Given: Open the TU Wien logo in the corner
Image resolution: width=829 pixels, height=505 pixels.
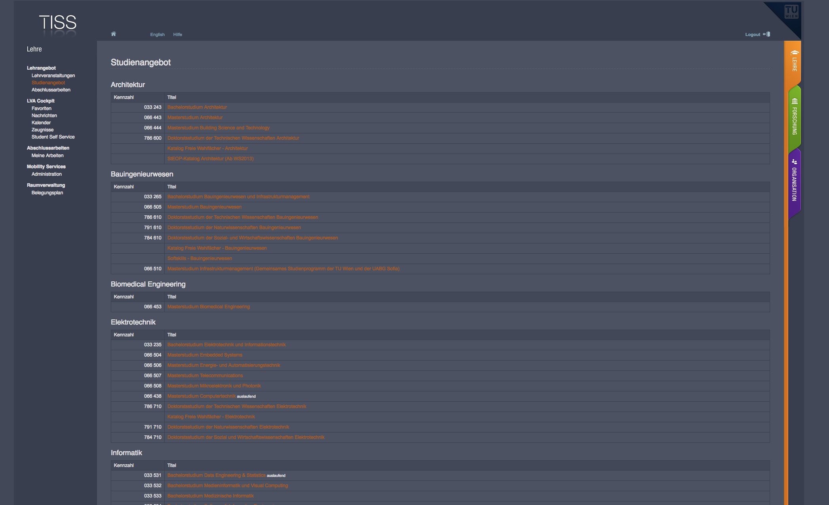Looking at the screenshot, I should (x=791, y=11).
